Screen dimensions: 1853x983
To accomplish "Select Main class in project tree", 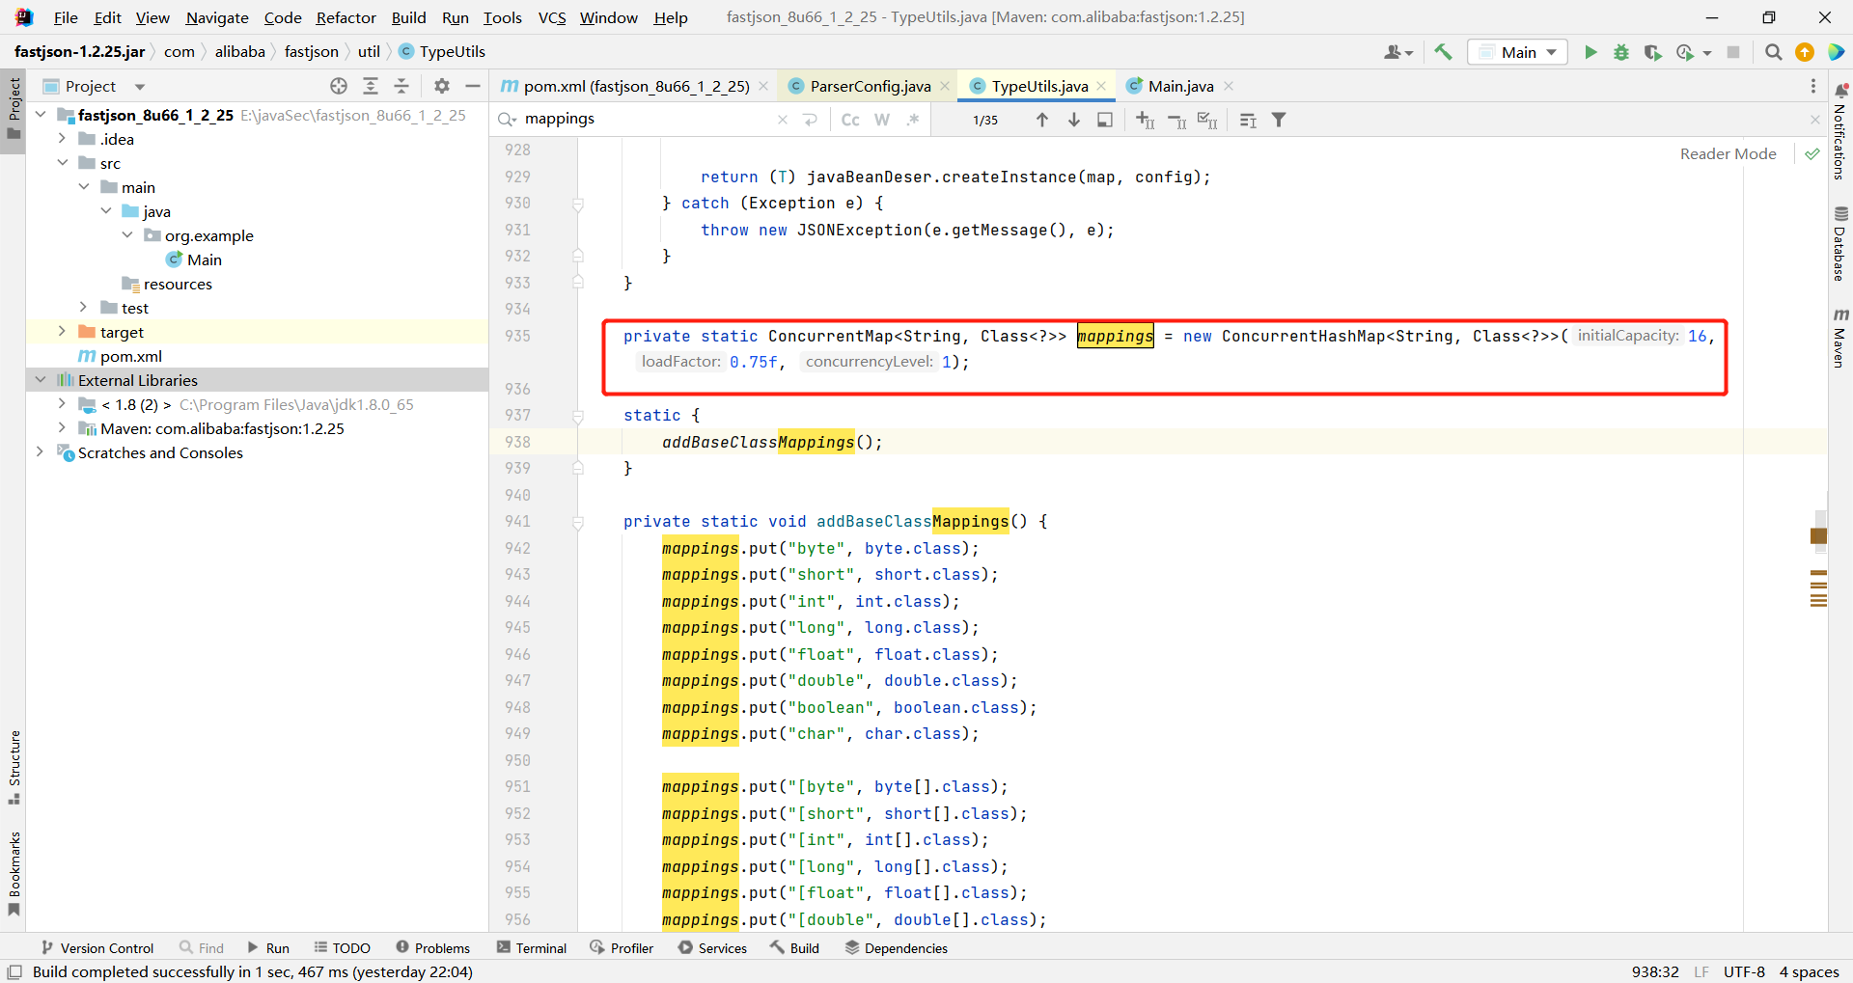I will click(204, 259).
